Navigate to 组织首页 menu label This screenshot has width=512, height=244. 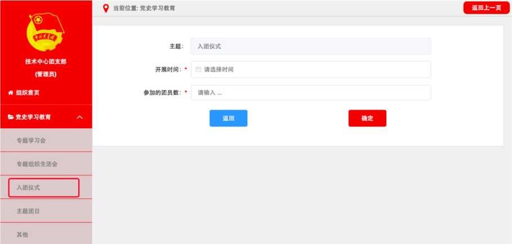pos(28,93)
